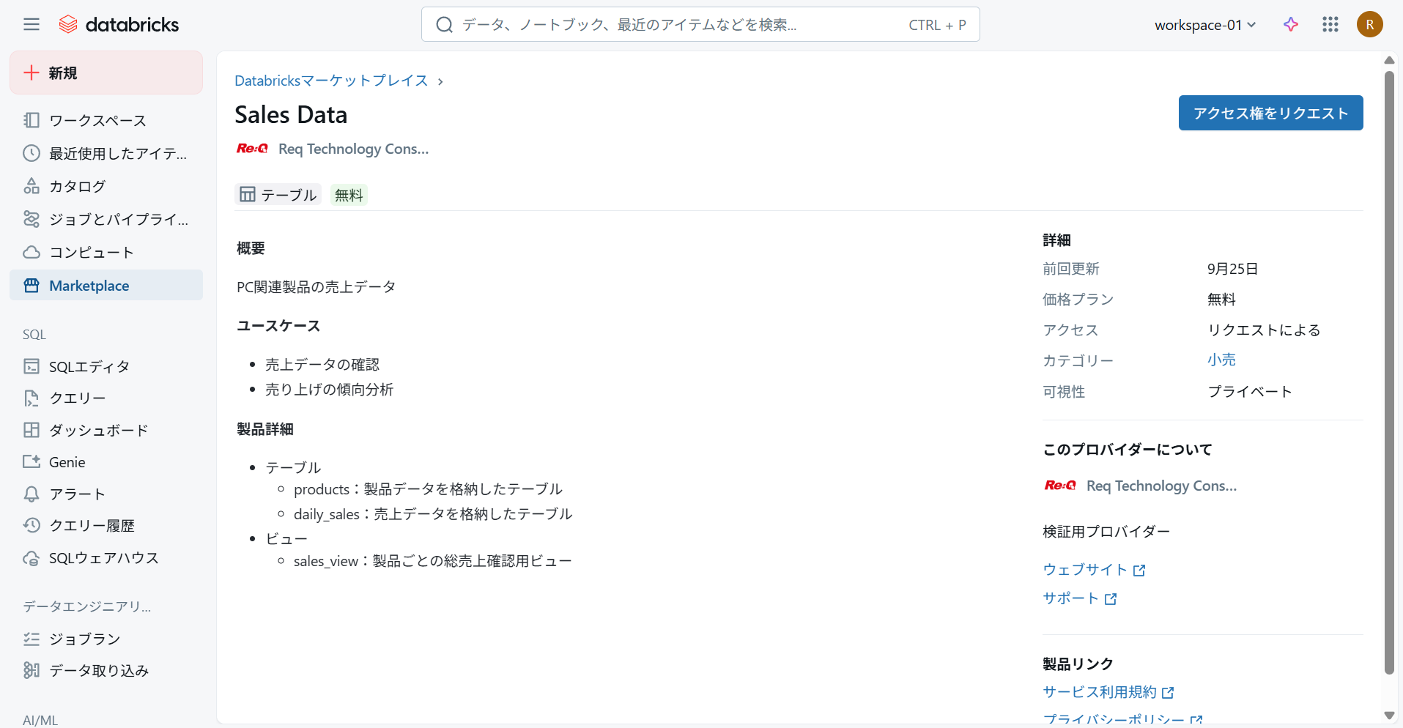1403x728 pixels.
Task: Click the clock icon for recent items
Action: coord(32,153)
